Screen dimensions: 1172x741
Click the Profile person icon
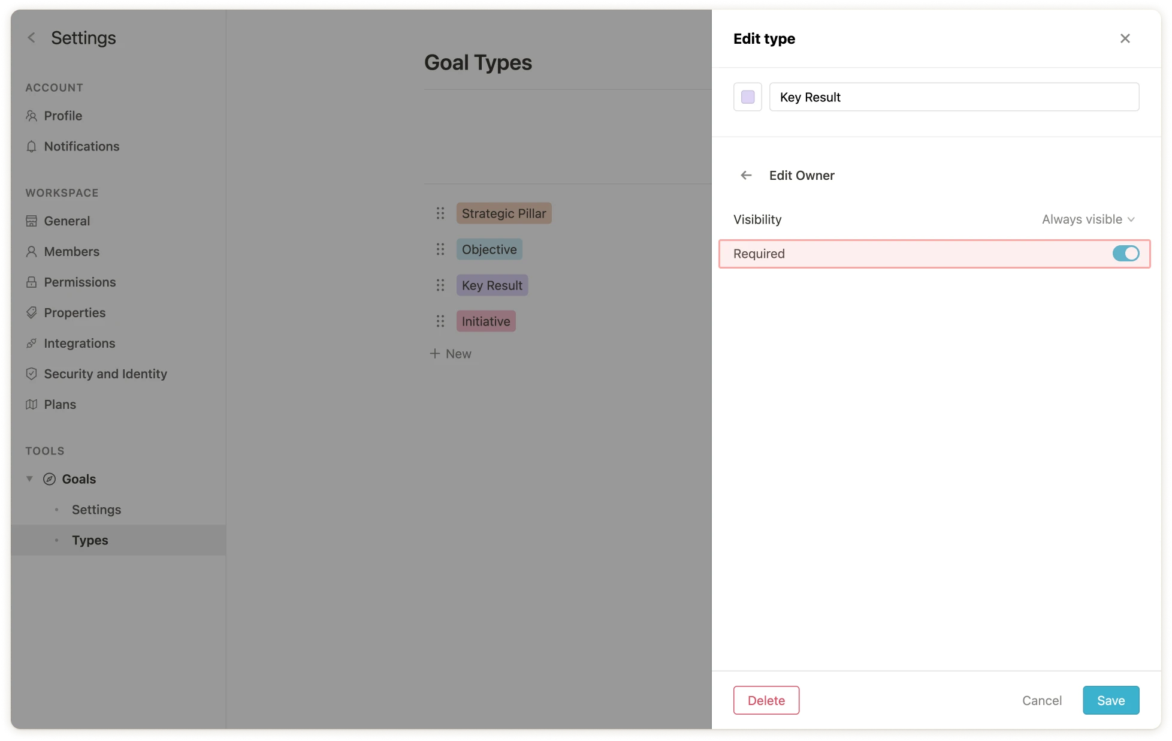tap(32, 116)
